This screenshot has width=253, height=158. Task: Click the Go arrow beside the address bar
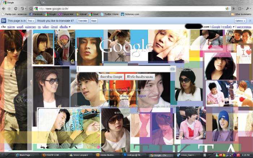[233, 9]
